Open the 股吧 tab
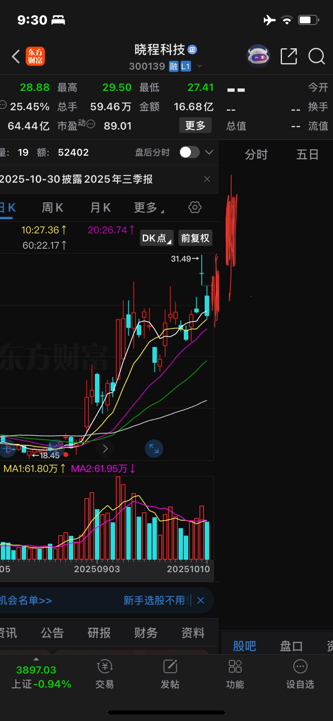This screenshot has width=333, height=721. [x=245, y=646]
